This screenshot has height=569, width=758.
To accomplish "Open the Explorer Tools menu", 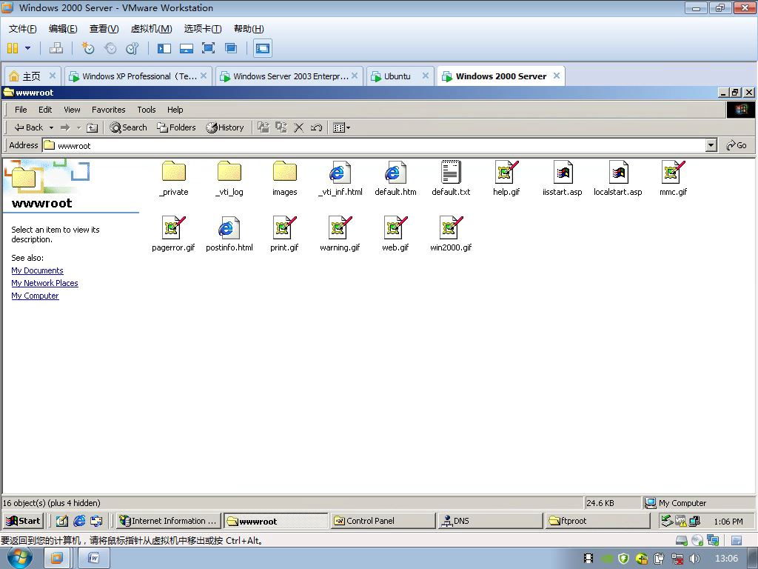I will pyautogui.click(x=146, y=110).
